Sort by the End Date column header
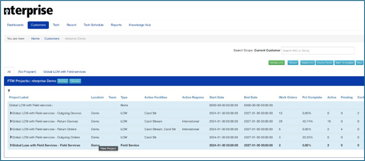Image resolution: width=365 pixels, height=161 pixels. 251,98
